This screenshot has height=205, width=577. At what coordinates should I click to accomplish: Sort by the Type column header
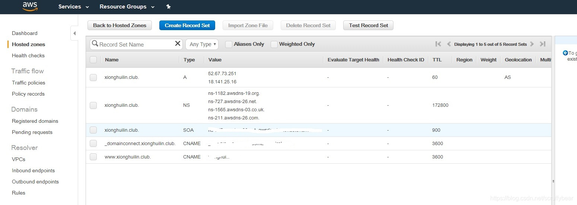click(189, 60)
